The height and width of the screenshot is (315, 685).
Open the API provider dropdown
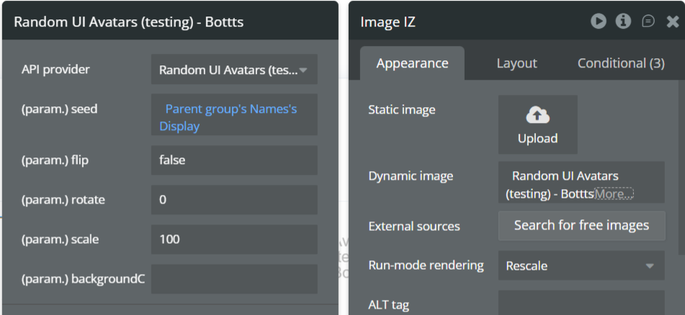click(234, 70)
